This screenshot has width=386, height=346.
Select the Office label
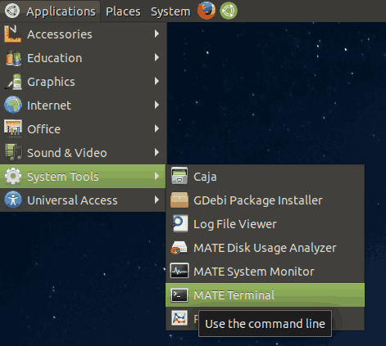tap(43, 129)
